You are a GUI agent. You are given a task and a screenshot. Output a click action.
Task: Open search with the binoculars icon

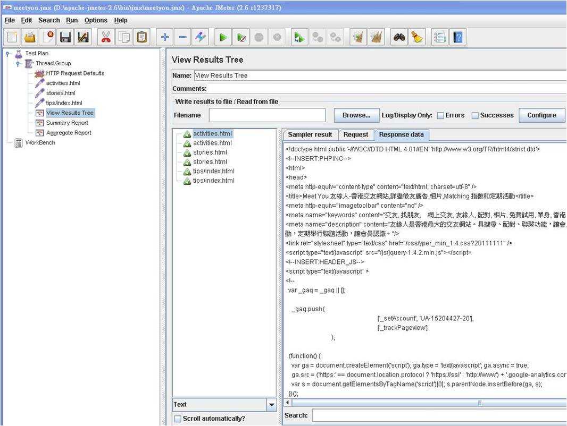pyautogui.click(x=399, y=37)
